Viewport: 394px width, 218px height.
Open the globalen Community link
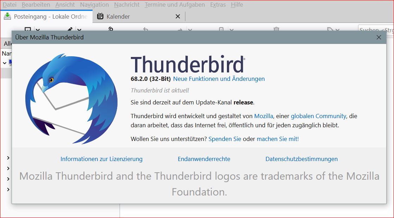318,116
